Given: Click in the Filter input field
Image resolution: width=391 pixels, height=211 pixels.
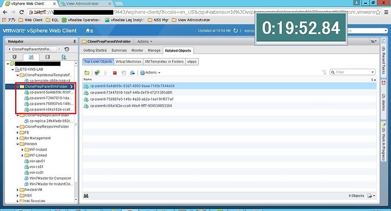Looking at the screenshot, I should [352, 72].
